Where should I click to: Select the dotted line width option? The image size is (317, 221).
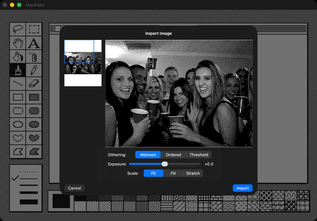click(29, 172)
